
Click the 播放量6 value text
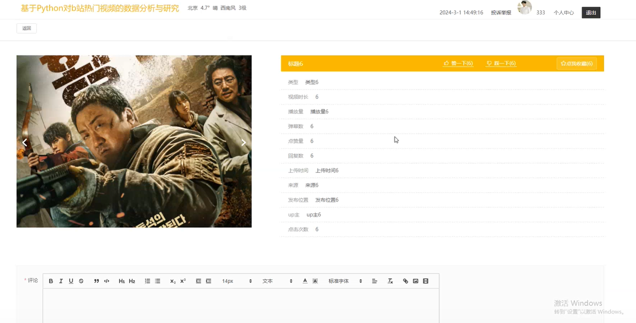tap(319, 111)
